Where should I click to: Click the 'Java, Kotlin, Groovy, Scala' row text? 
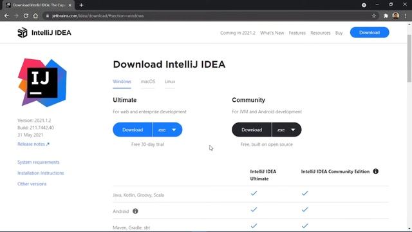(138, 195)
